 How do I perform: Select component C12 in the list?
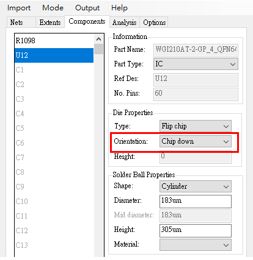(54, 231)
